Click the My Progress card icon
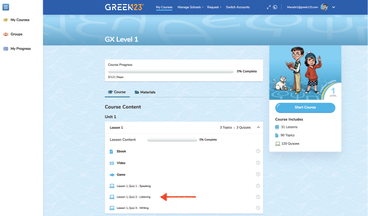This screenshot has width=368, height=216. click(x=6, y=49)
